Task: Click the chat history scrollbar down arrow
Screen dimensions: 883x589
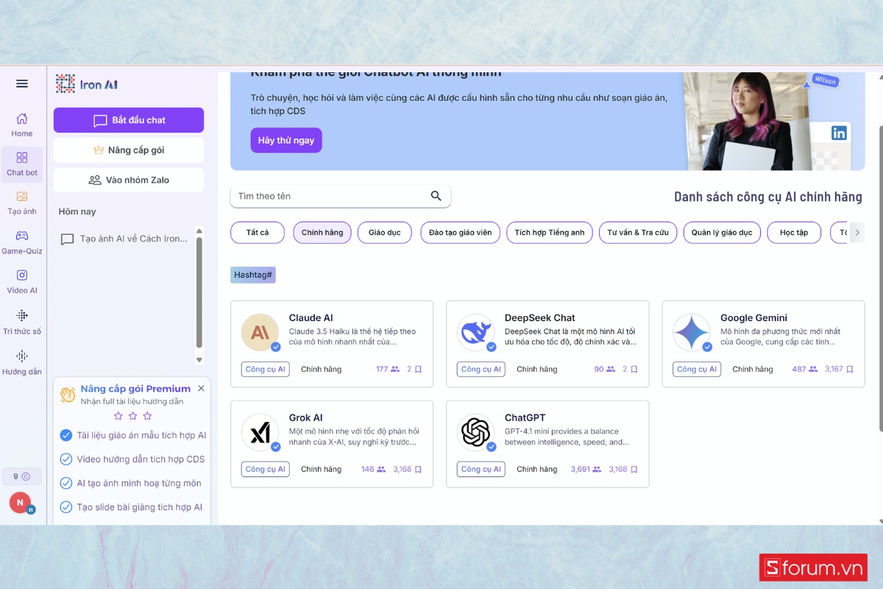Action: coord(199,359)
